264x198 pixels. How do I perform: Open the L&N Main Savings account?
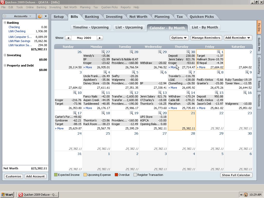(19, 41)
